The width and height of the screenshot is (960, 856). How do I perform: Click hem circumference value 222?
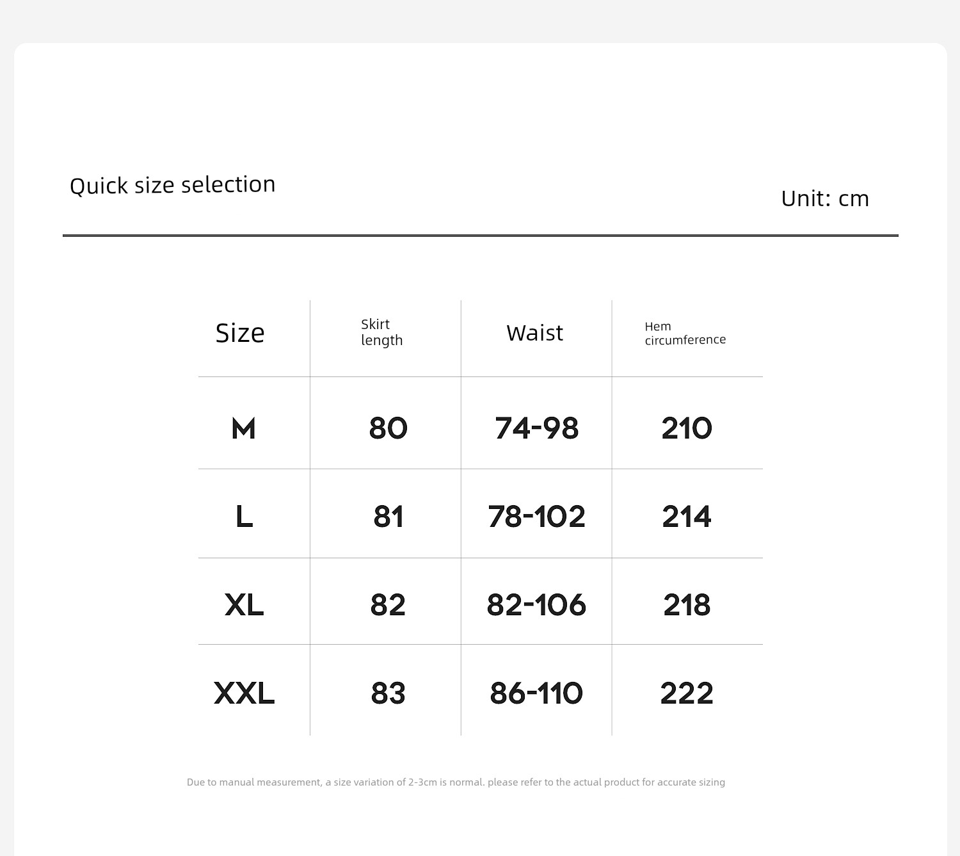687,693
